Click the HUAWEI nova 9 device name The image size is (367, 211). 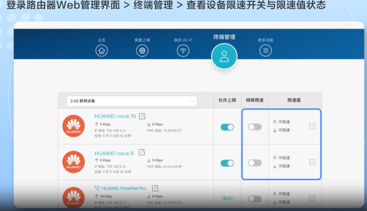coord(114,153)
